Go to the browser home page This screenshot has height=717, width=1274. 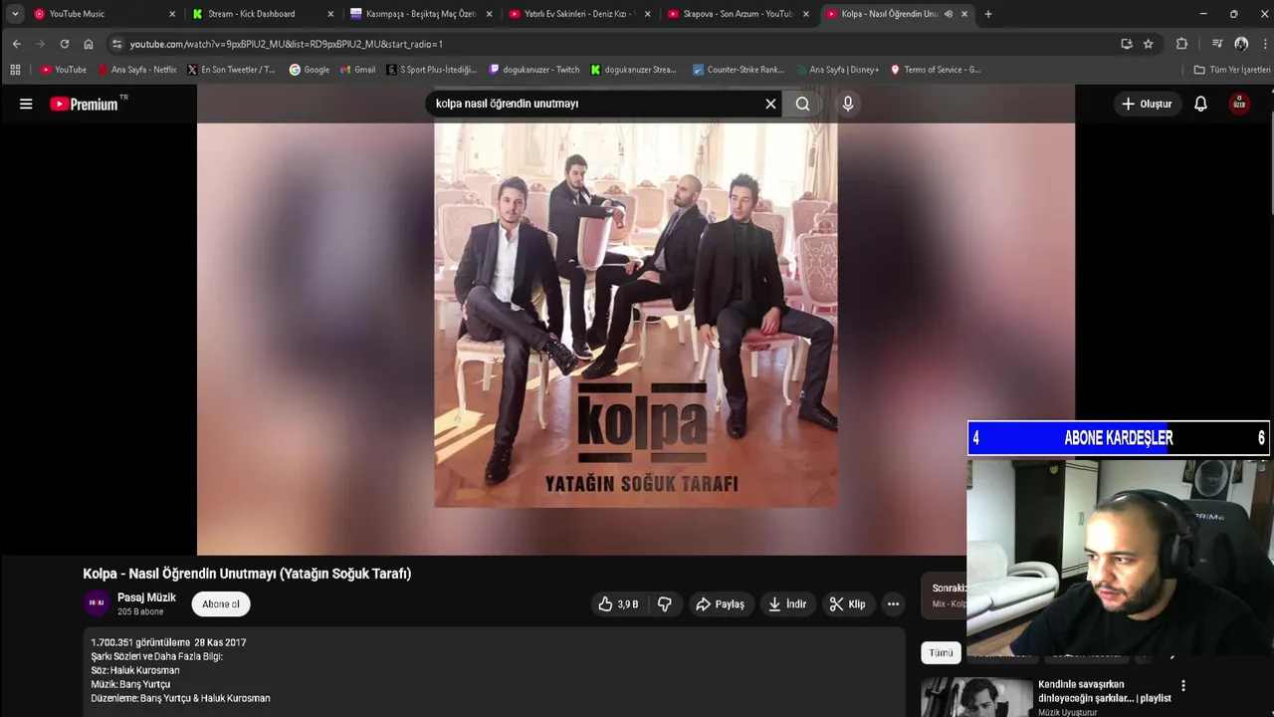tap(89, 44)
